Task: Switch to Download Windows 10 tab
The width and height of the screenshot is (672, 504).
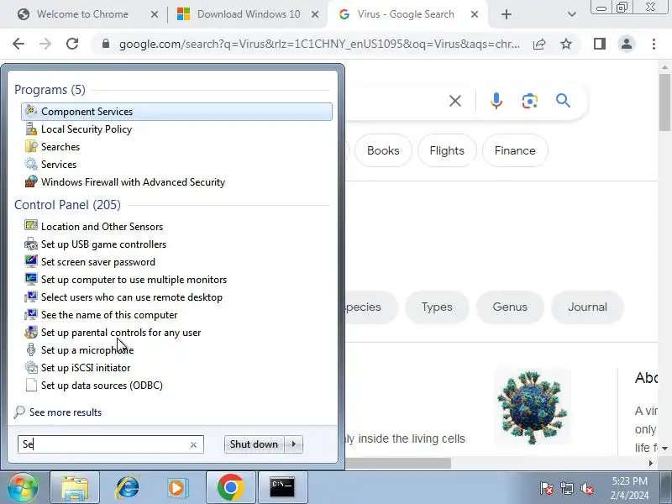Action: click(x=248, y=14)
